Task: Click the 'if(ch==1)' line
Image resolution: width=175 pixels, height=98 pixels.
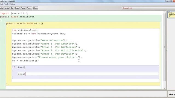Action: click(x=19, y=67)
